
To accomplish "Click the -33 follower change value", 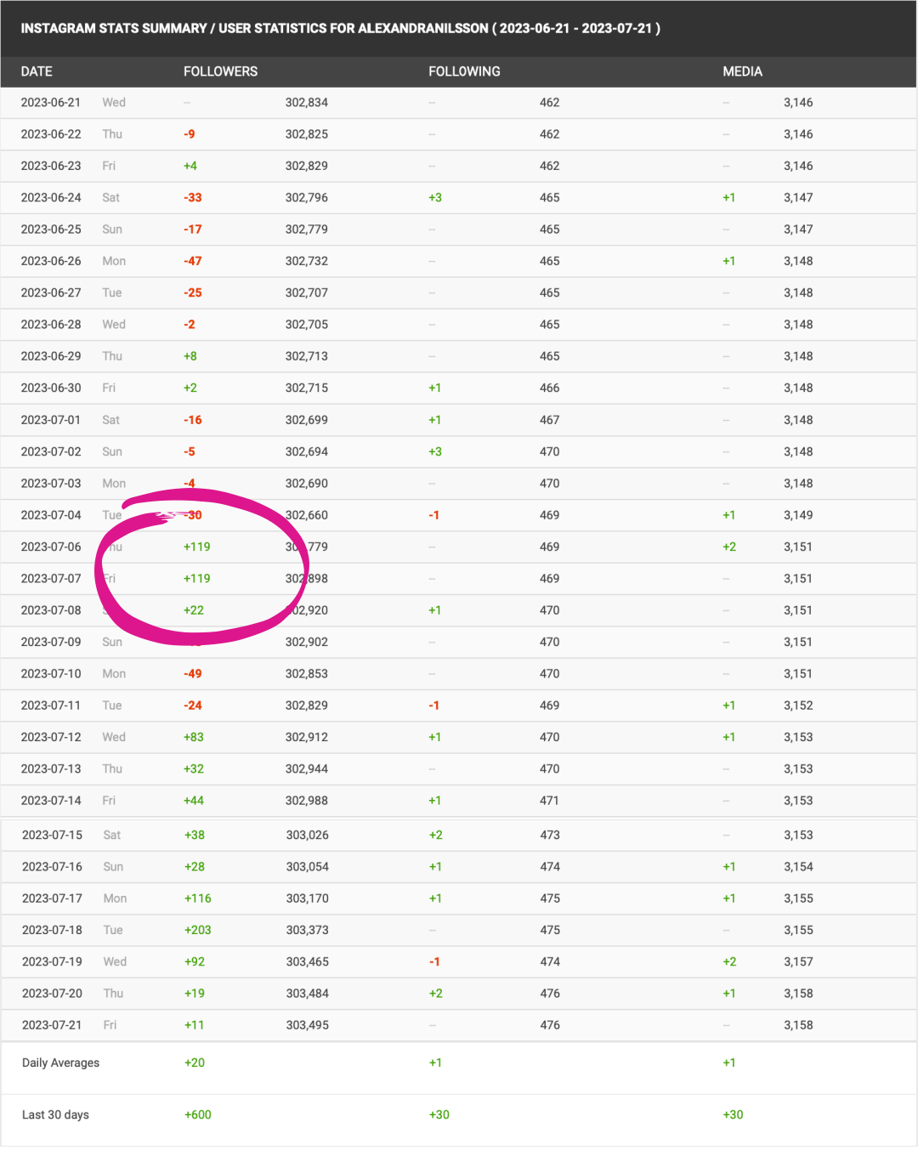I will click(x=193, y=197).
